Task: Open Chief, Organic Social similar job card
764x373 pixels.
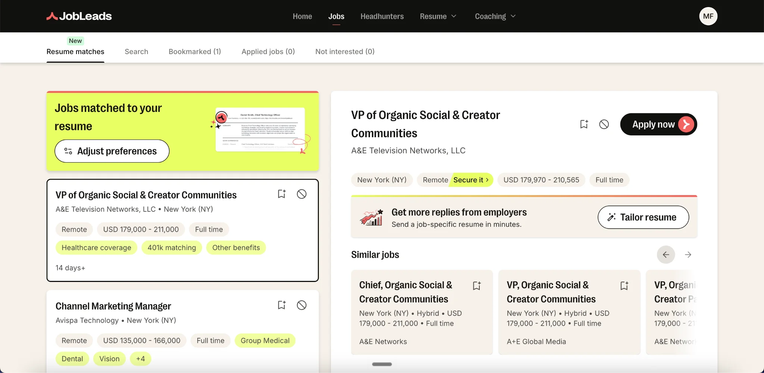Action: tap(422, 312)
